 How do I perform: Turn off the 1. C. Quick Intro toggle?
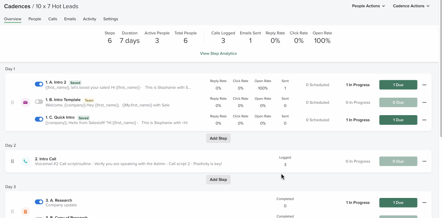[39, 119]
